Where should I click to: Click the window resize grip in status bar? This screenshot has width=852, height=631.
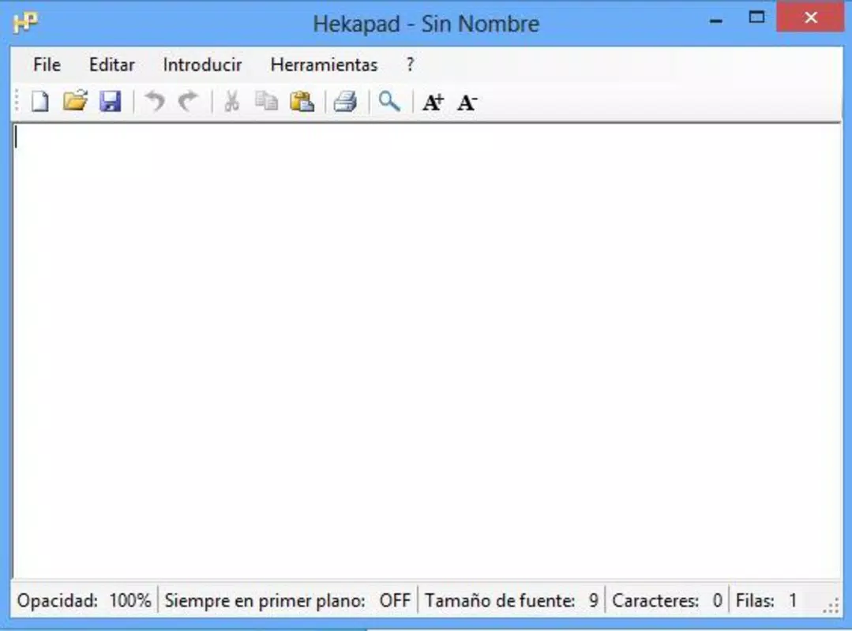(831, 606)
